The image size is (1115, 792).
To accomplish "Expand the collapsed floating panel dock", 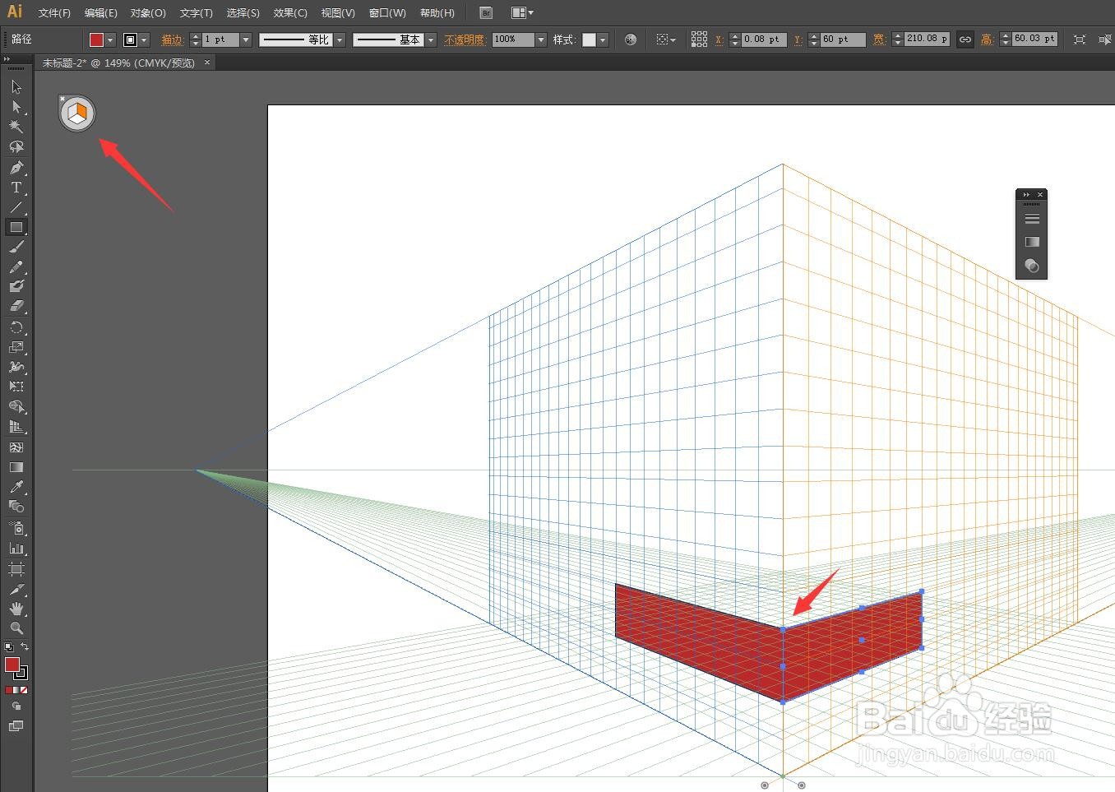I will coord(1026,195).
